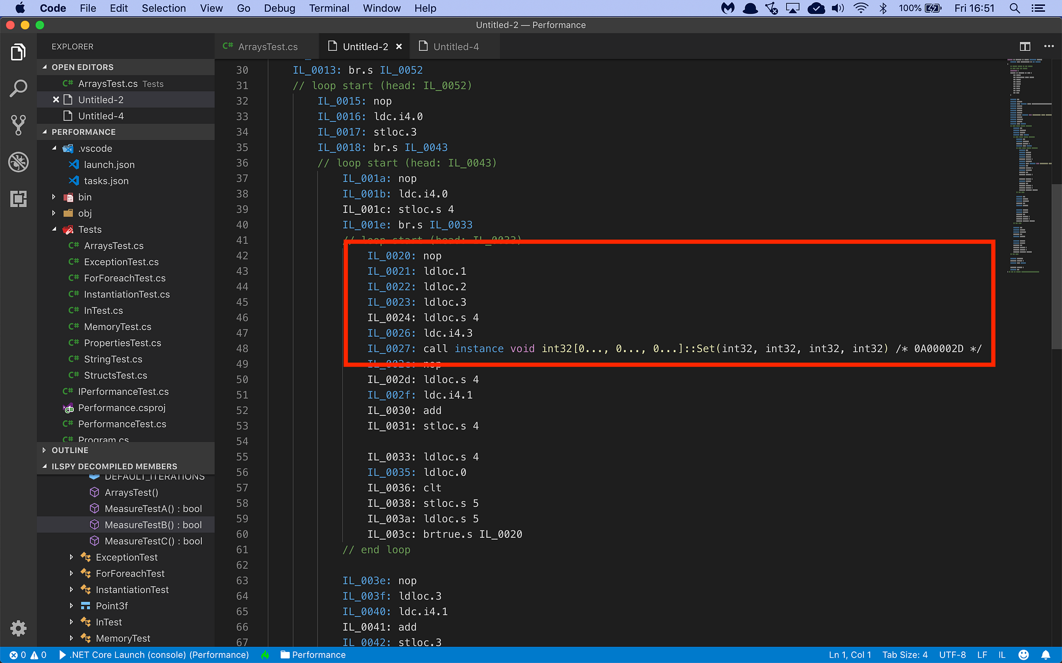Image resolution: width=1062 pixels, height=663 pixels.
Task: Open the Manage gear icon
Action: pyautogui.click(x=18, y=629)
